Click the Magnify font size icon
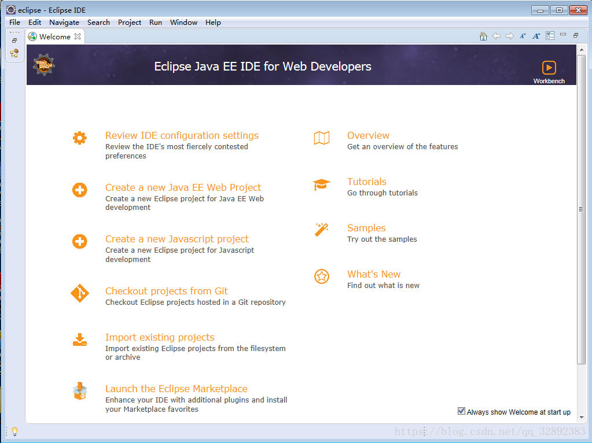This screenshot has width=592, height=443. [x=536, y=36]
